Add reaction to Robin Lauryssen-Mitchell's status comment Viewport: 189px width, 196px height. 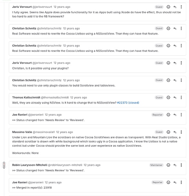tap(168, 165)
